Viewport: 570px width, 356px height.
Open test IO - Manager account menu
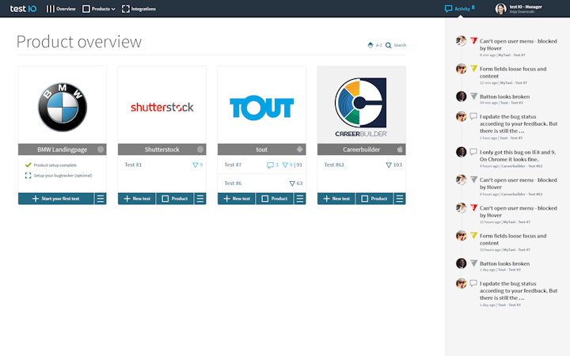[526, 9]
